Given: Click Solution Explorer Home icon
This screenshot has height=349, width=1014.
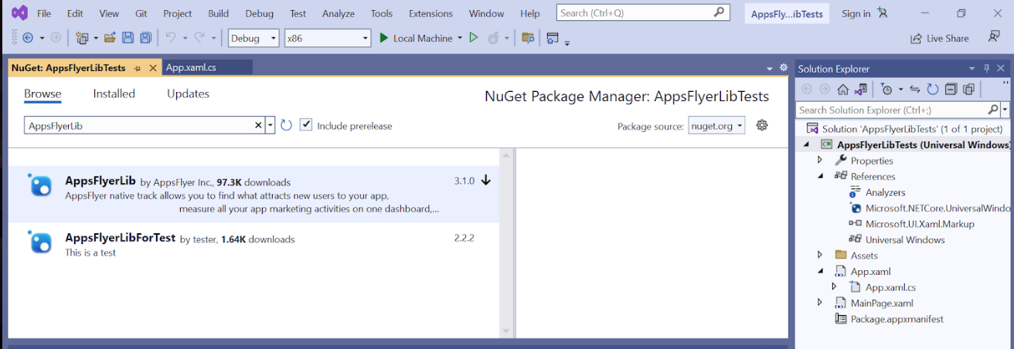Looking at the screenshot, I should point(843,90).
